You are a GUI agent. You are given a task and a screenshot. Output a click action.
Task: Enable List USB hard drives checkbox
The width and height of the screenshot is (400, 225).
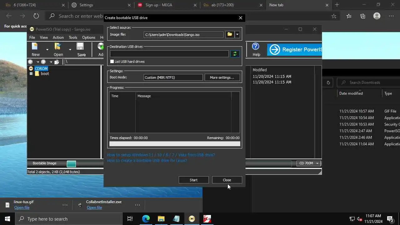pos(112,62)
